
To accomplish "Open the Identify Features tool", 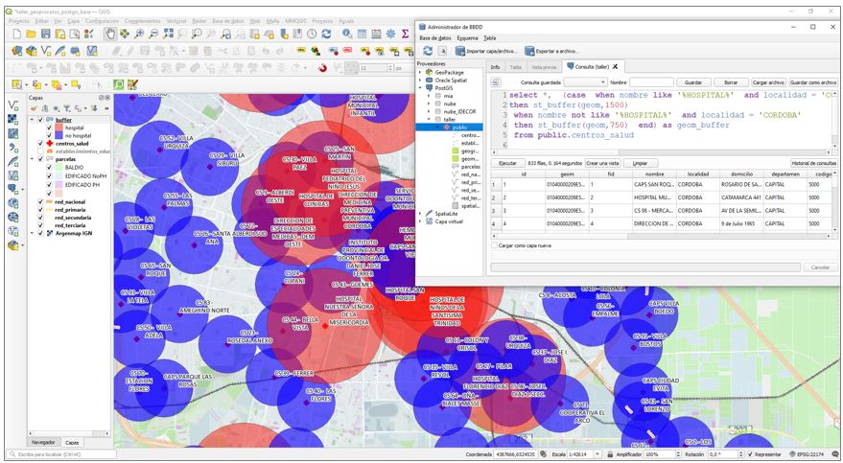I will pyautogui.click(x=347, y=34).
